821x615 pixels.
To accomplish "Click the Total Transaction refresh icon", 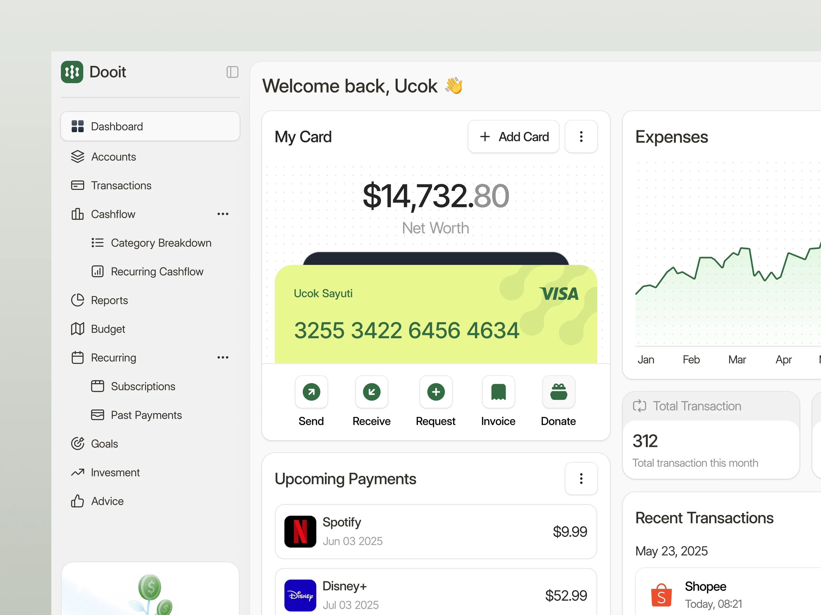I will [x=640, y=406].
